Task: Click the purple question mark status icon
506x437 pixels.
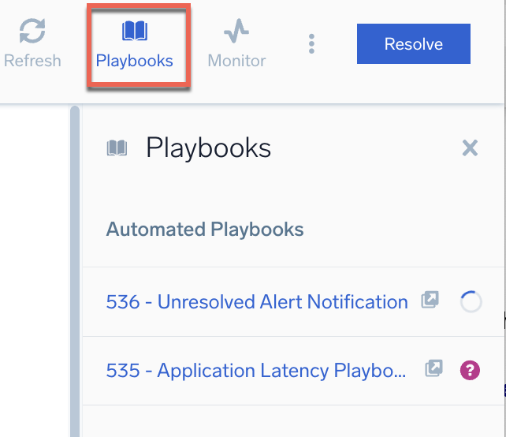Action: click(471, 369)
